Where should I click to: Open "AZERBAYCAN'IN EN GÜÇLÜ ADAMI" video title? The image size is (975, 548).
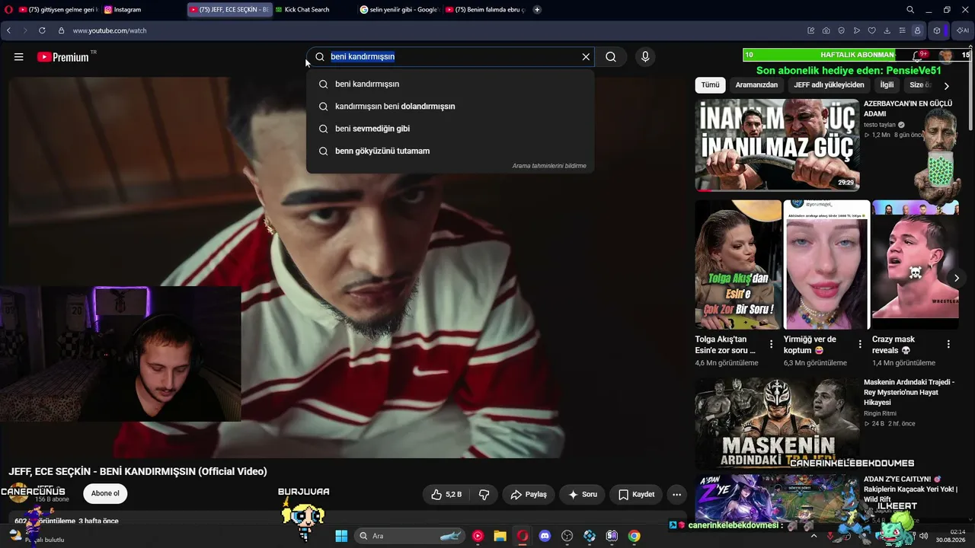click(x=908, y=109)
